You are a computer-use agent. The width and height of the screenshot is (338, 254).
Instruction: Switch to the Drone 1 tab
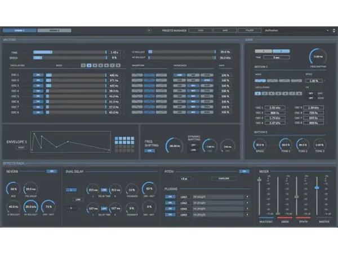[x=20, y=30]
